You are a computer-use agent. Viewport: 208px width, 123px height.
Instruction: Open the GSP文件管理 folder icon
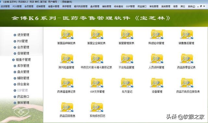[97, 83]
